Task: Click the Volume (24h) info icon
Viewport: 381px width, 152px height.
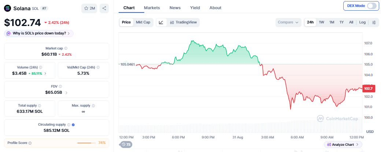Action: coord(41,67)
